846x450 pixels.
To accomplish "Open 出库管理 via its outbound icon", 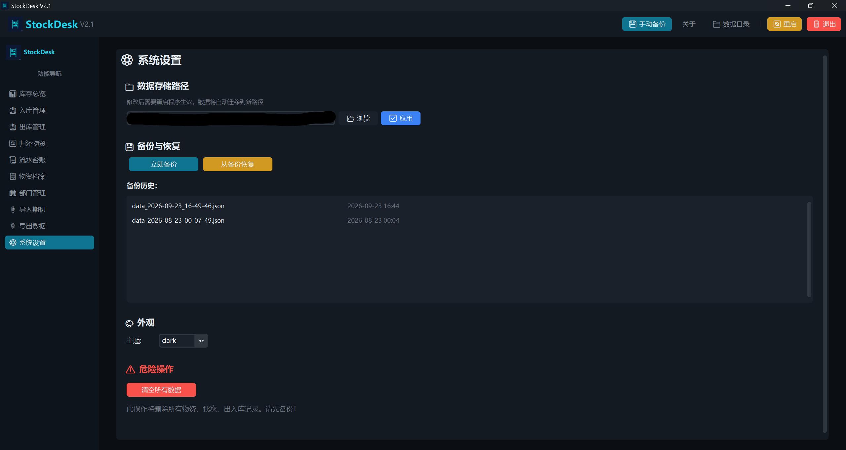I will [x=13, y=127].
